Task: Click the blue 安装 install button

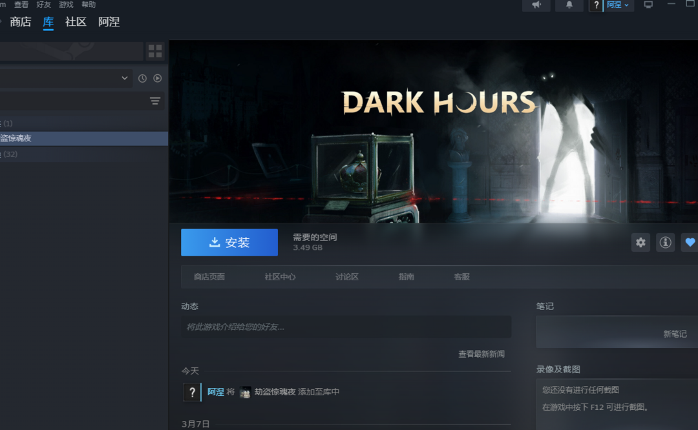Action: click(229, 242)
